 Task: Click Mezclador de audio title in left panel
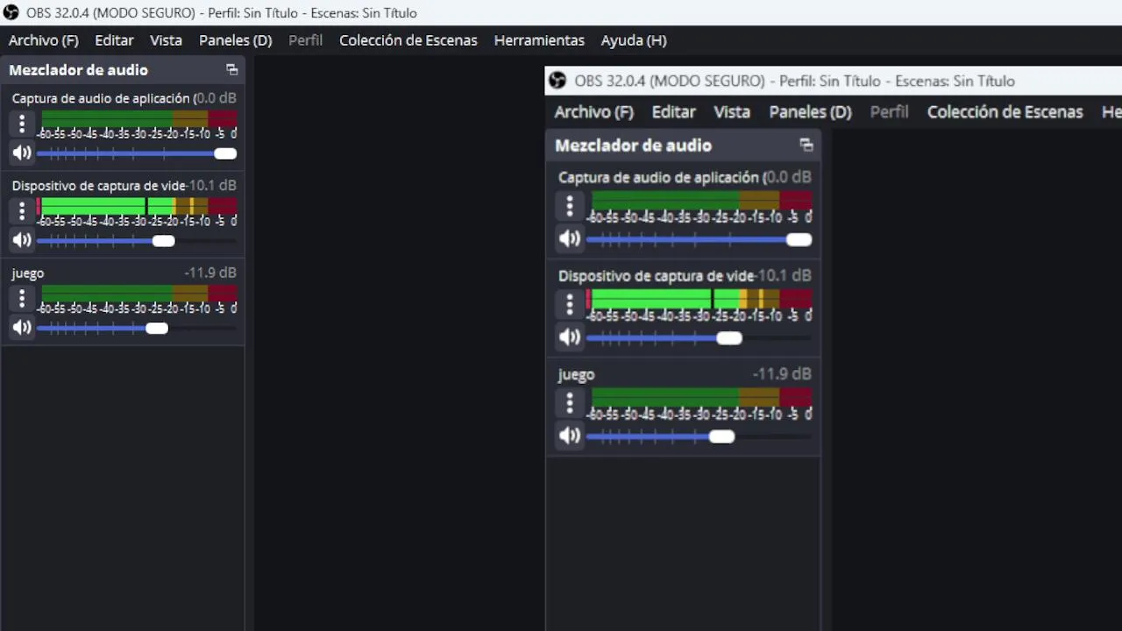tap(79, 70)
